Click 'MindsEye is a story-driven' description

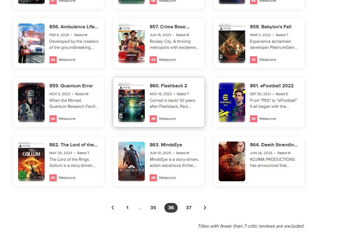(174, 163)
